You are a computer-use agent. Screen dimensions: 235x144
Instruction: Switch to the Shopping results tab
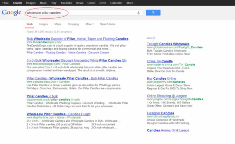(73, 24)
